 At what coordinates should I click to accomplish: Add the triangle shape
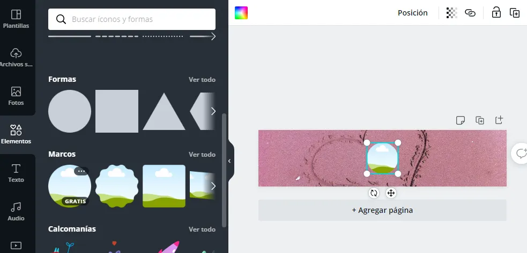(164, 111)
